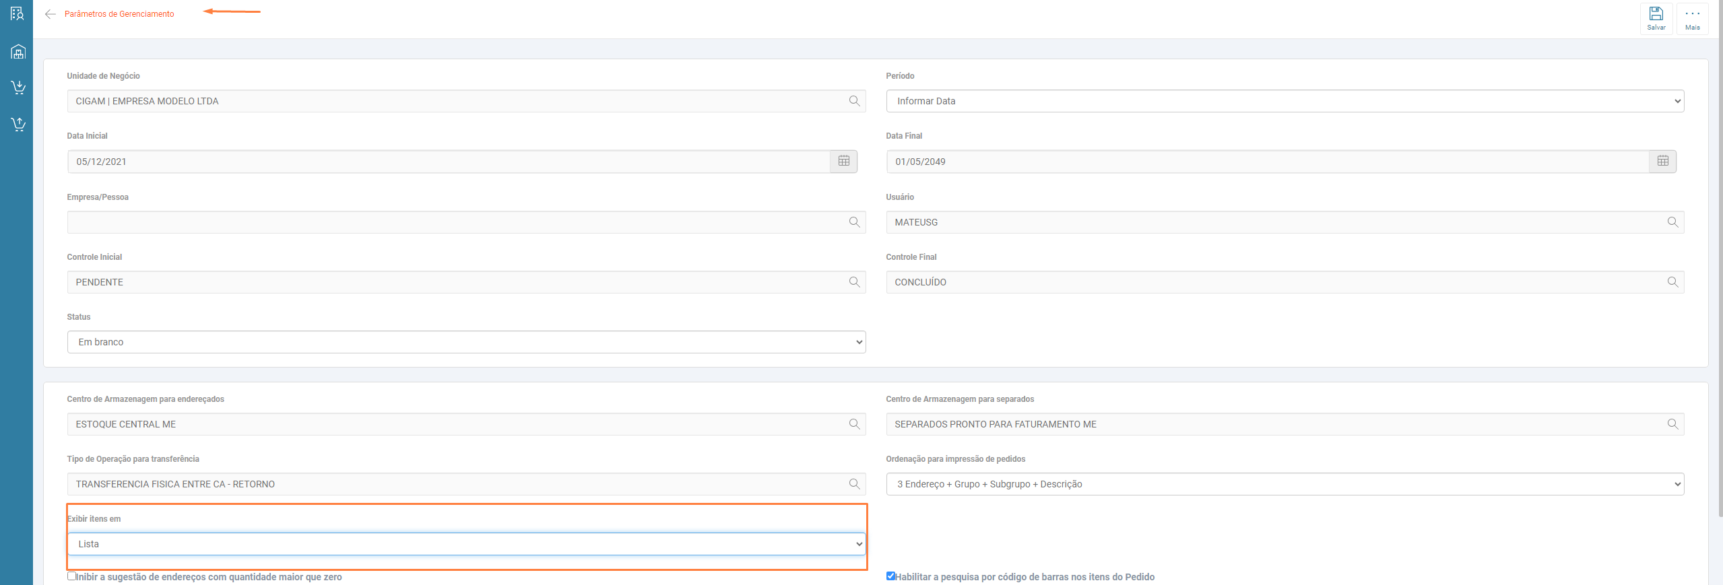1723x585 pixels.
Task: Open the top search-list sidebar icon
Action: (x=18, y=13)
